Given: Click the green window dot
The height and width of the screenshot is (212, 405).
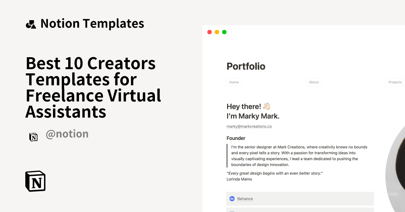Looking at the screenshot, I should pos(224,32).
